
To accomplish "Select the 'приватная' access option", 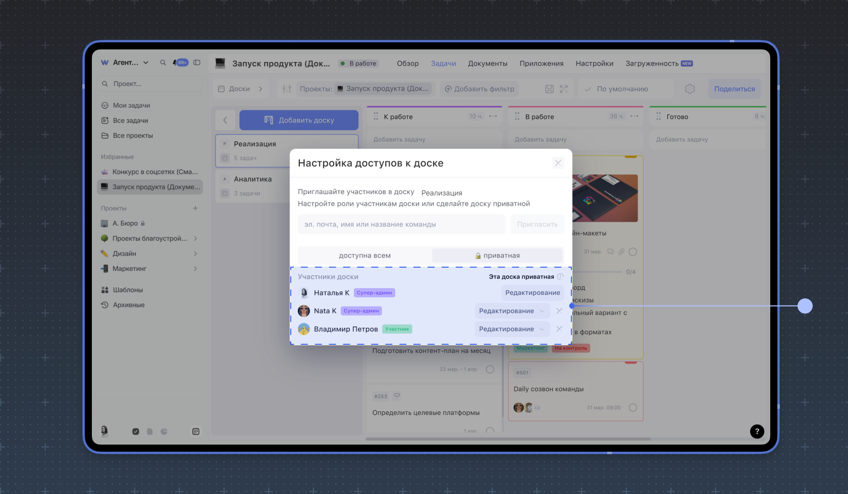I will pyautogui.click(x=497, y=256).
